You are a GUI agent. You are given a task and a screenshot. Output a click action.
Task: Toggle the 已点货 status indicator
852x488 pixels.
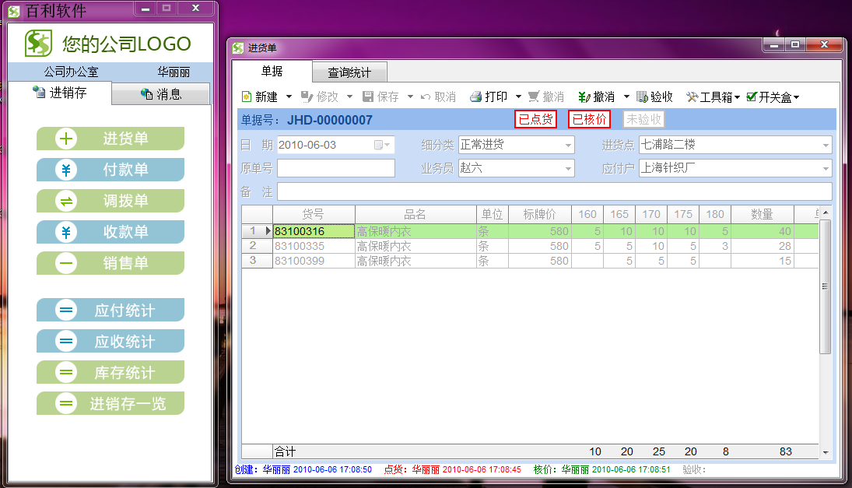tap(535, 119)
